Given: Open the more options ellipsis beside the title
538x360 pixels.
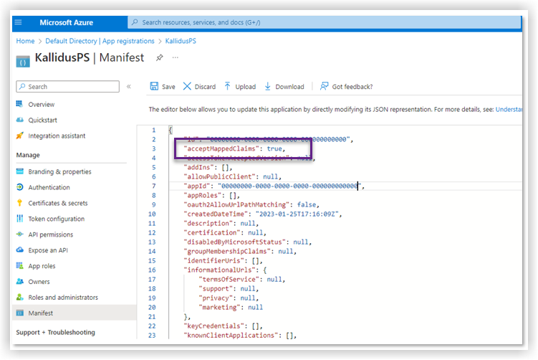Looking at the screenshot, I should [176, 57].
